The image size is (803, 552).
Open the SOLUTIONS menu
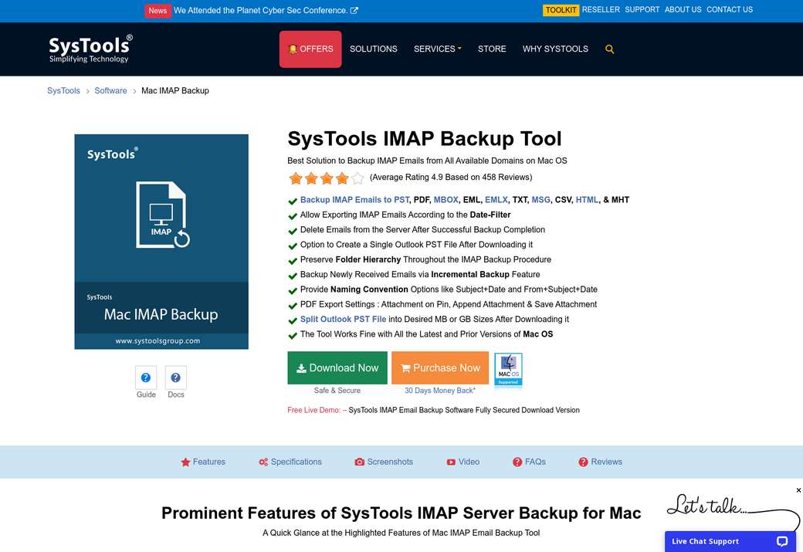pyautogui.click(x=373, y=49)
